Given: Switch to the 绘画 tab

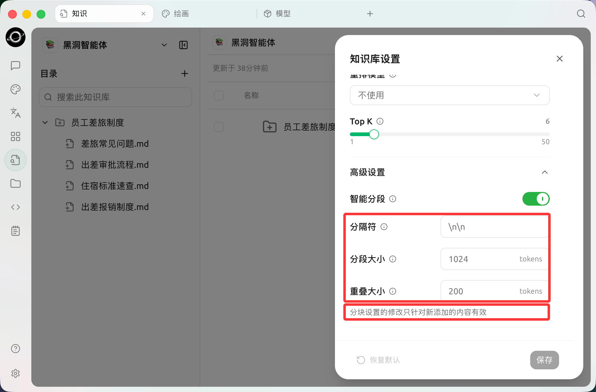Looking at the screenshot, I should tap(175, 14).
